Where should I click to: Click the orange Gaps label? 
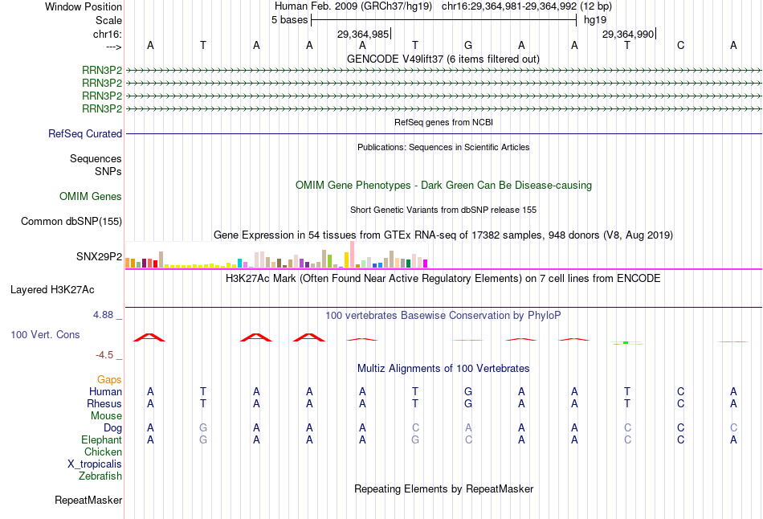pyautogui.click(x=109, y=379)
